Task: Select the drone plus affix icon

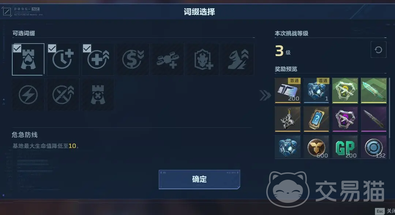Action: point(168,59)
